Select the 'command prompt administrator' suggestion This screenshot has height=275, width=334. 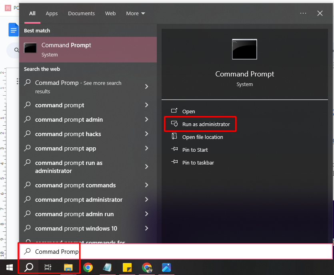coord(88,199)
